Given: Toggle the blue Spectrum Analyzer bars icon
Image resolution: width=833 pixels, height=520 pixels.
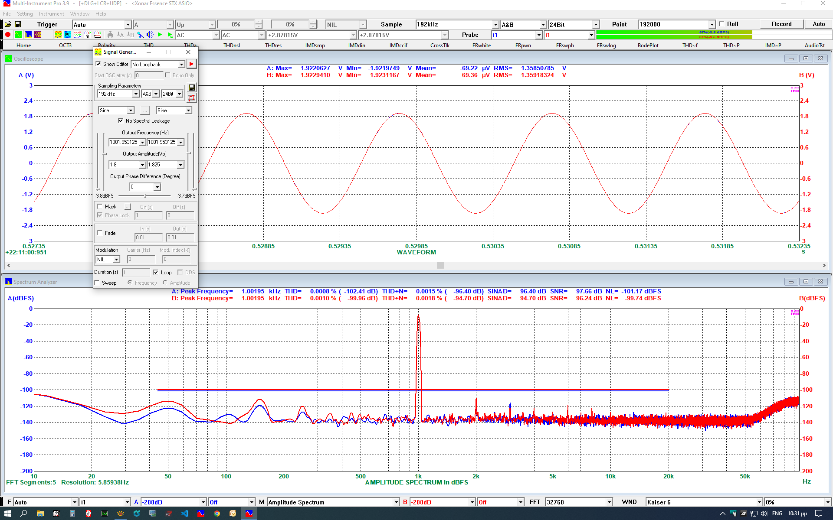Looking at the screenshot, I should [28, 35].
